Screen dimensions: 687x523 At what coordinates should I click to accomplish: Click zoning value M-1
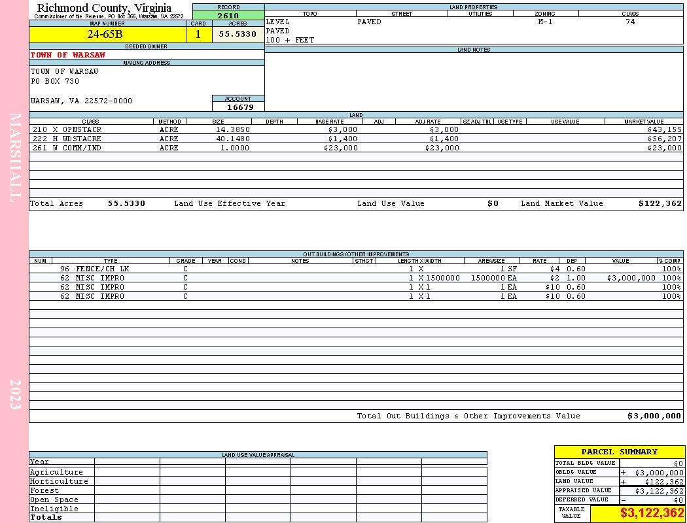pyautogui.click(x=545, y=22)
